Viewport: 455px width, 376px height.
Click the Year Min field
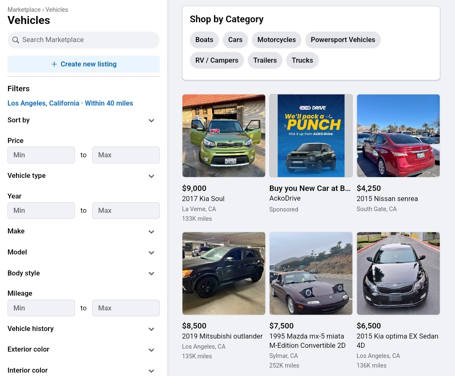click(x=41, y=211)
